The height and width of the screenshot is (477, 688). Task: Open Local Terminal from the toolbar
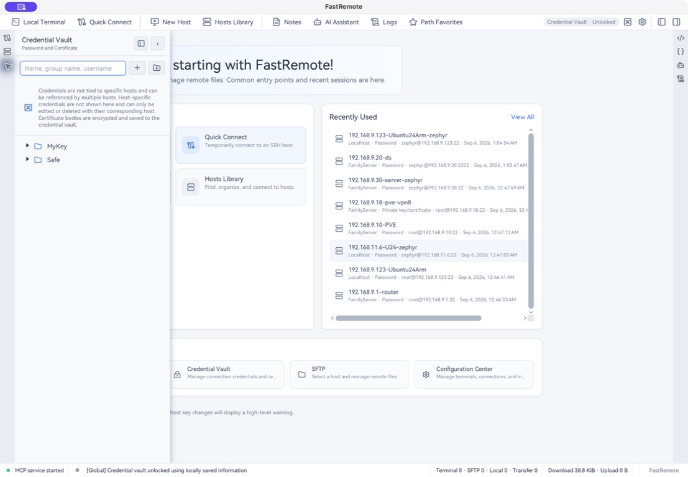tap(39, 22)
